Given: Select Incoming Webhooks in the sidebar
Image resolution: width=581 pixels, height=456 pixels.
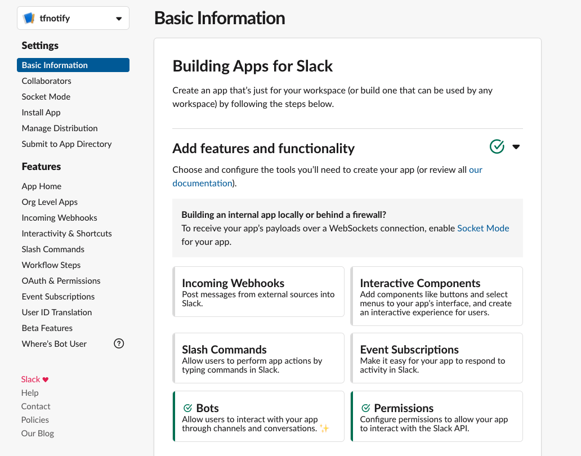Looking at the screenshot, I should [x=59, y=218].
